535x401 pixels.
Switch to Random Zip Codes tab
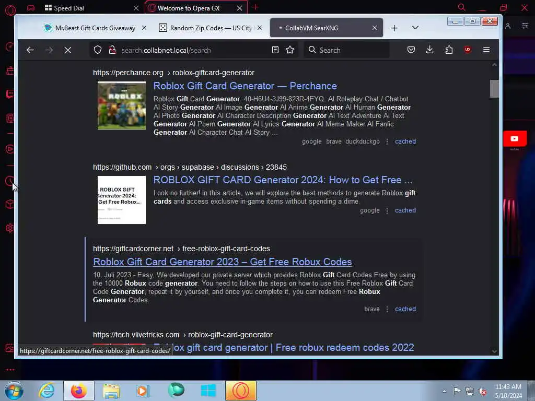point(211,28)
